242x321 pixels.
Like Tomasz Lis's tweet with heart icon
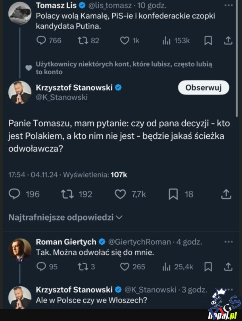(x=125, y=40)
